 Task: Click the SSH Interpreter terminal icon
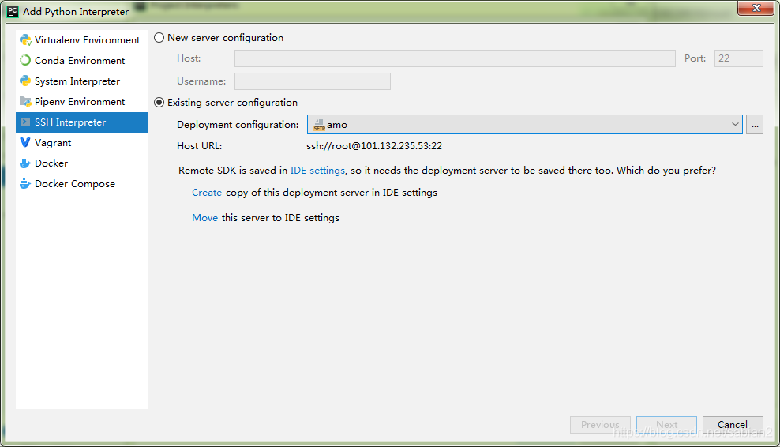25,122
